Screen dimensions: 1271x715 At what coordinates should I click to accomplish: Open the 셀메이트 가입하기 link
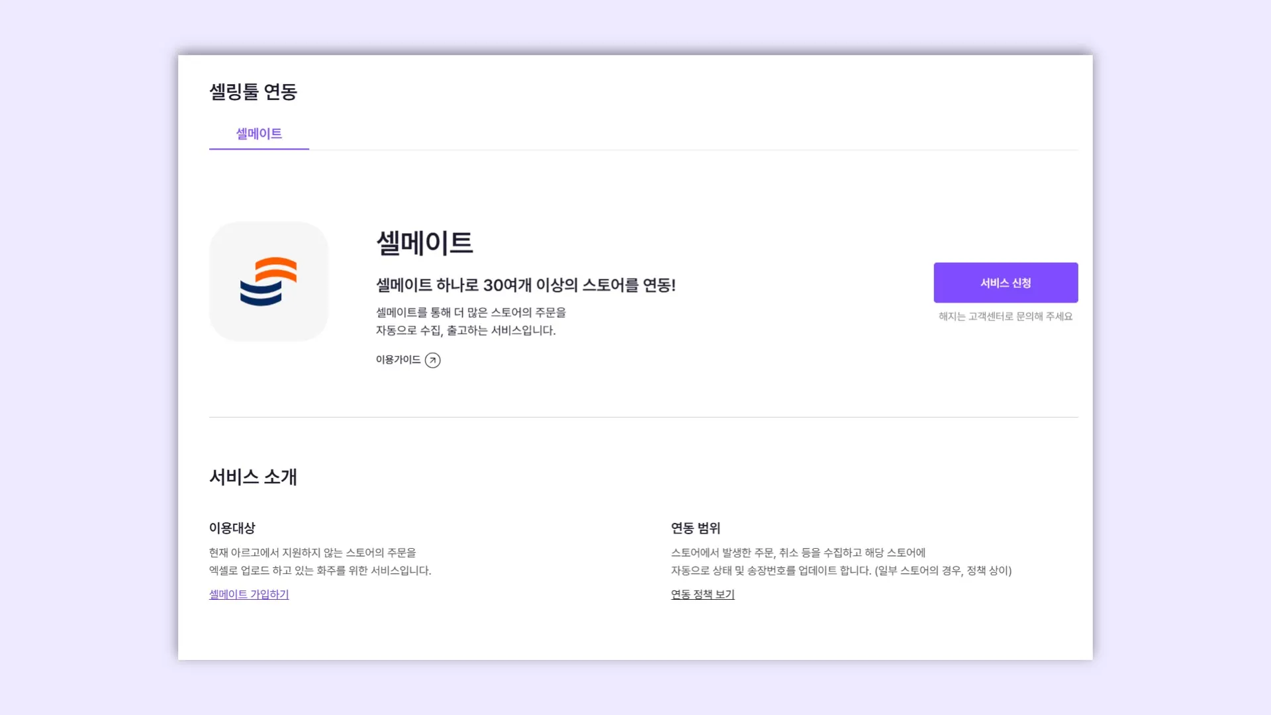coord(249,595)
